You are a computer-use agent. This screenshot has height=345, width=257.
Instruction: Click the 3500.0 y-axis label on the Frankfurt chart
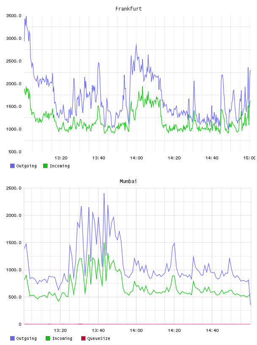tap(14, 16)
